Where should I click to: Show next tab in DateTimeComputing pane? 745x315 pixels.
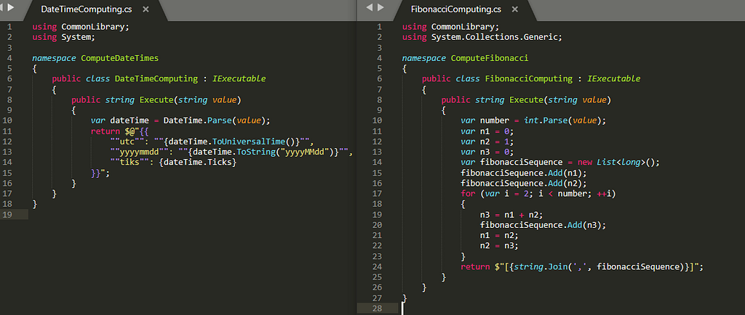point(12,7)
